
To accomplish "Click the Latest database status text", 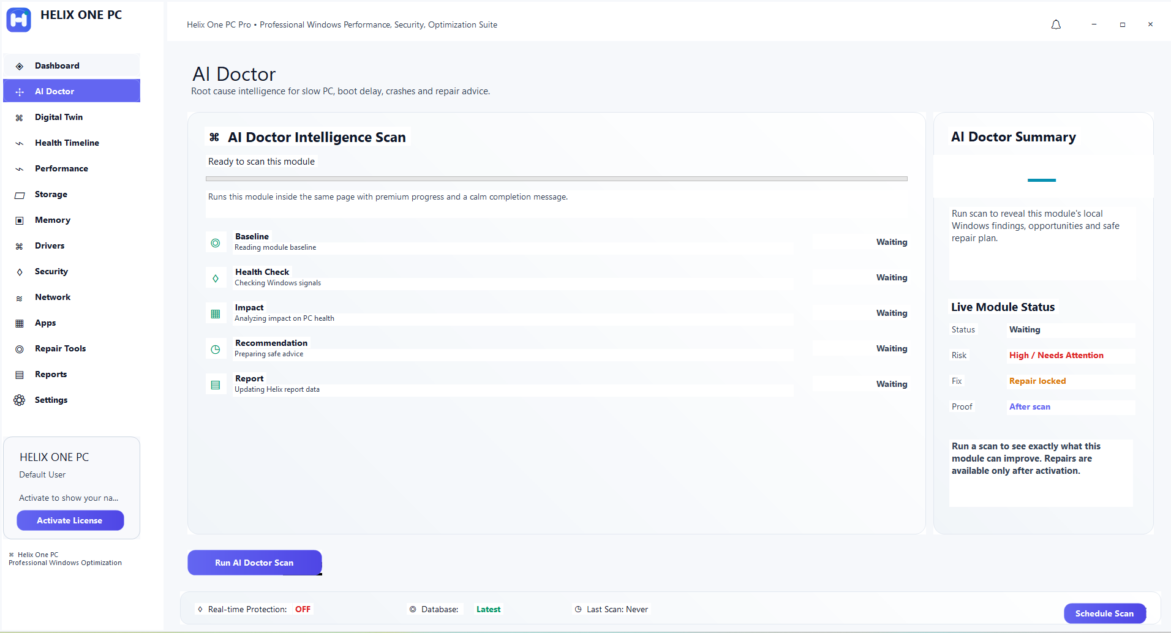I will [x=488, y=609].
